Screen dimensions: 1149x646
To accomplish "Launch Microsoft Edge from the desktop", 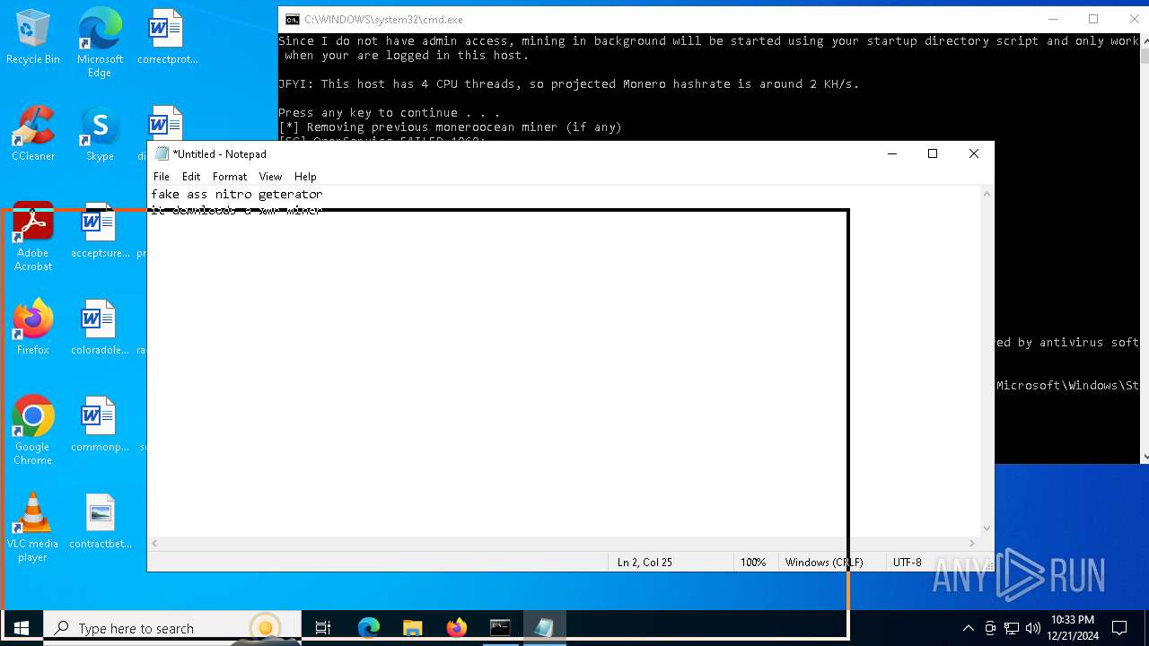I will [100, 42].
